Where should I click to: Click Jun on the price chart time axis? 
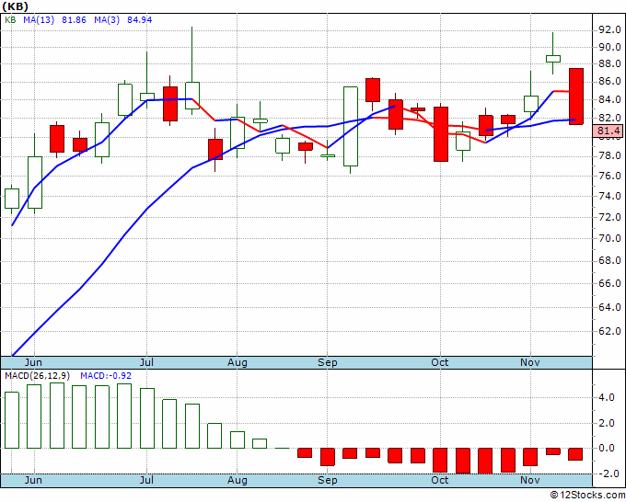[x=33, y=362]
